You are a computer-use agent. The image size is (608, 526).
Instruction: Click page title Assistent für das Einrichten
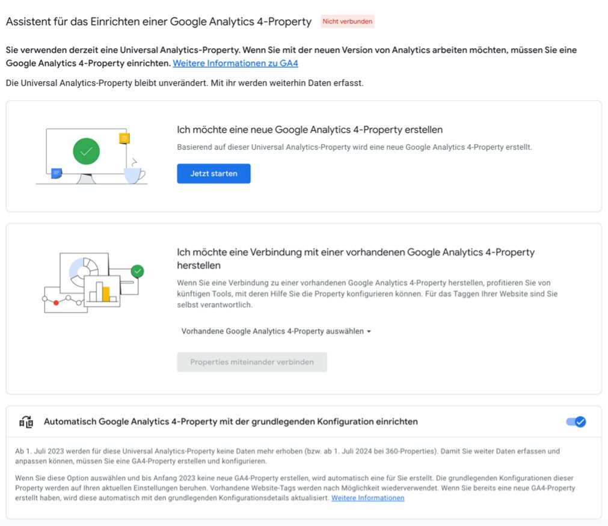tap(159, 22)
